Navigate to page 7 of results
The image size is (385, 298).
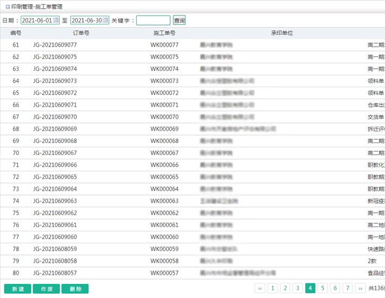348,289
